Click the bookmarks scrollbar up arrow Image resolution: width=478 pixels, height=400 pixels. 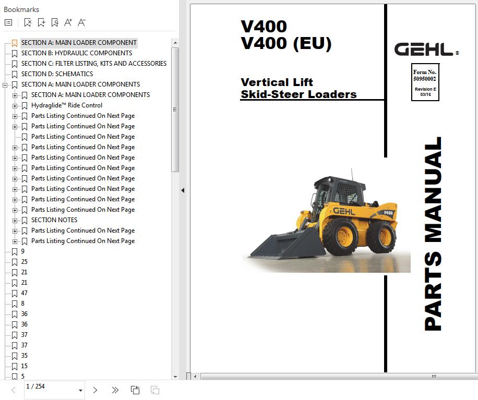click(x=175, y=43)
